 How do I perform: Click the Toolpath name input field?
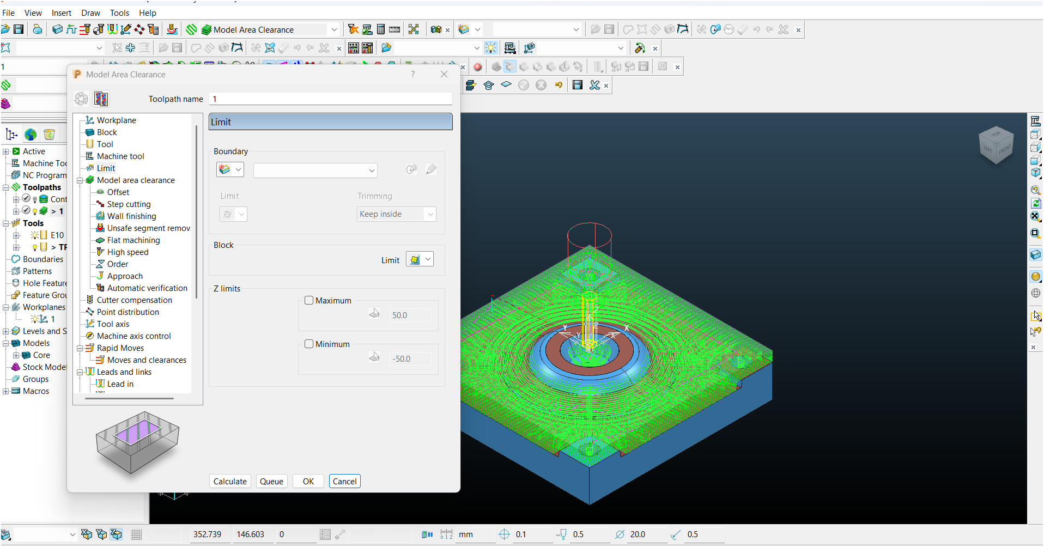tap(330, 99)
